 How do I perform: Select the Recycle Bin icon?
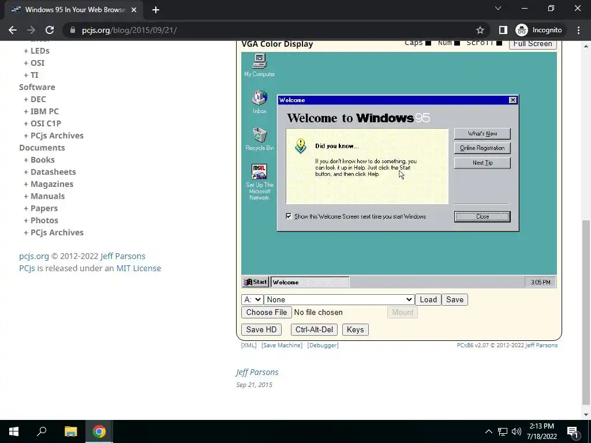click(259, 138)
